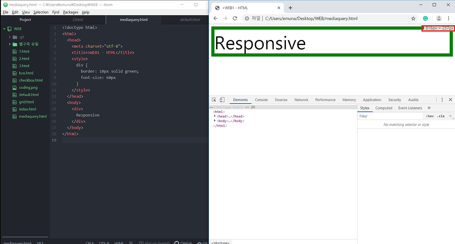Click the Grammarly extension icon
455x244 pixels.
coord(425,18)
